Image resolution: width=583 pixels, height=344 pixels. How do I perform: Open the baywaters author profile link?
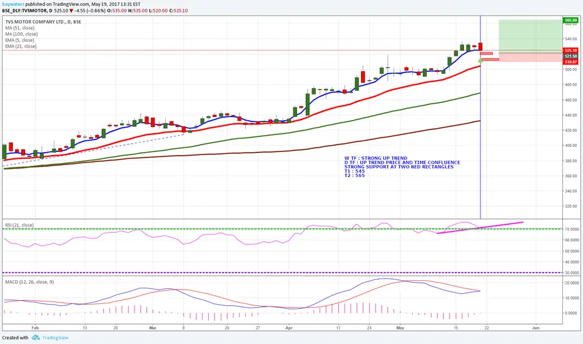13,4
